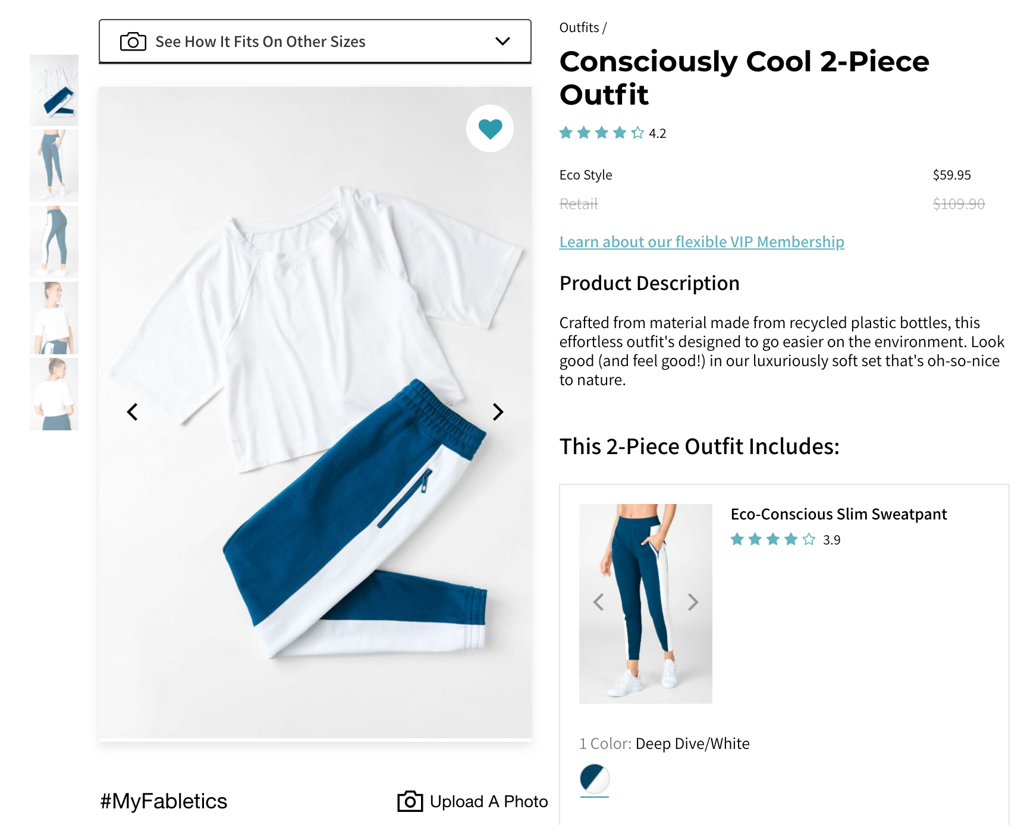The height and width of the screenshot is (825, 1024).
Task: Click the back arrow on the sweatpant card carousel
Action: click(x=599, y=602)
